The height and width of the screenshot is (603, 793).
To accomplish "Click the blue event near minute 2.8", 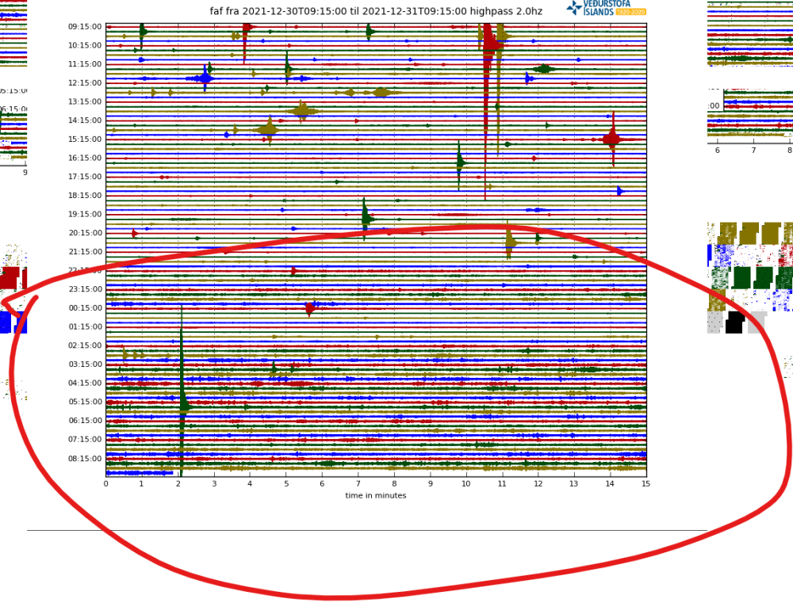I will pyautogui.click(x=205, y=78).
